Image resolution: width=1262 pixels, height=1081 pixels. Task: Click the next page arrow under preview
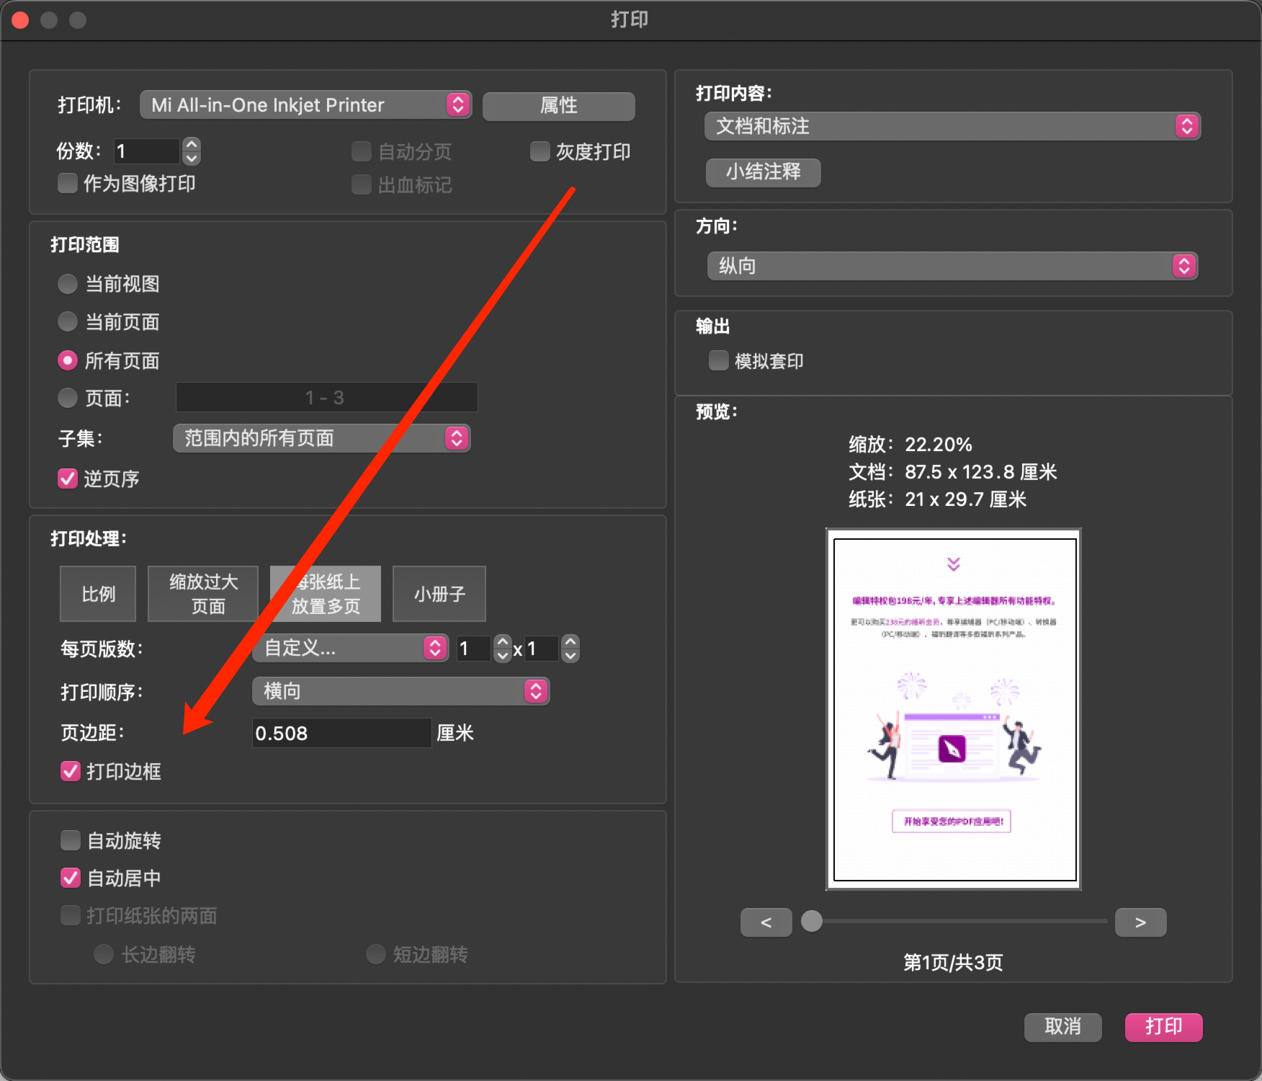click(1140, 922)
